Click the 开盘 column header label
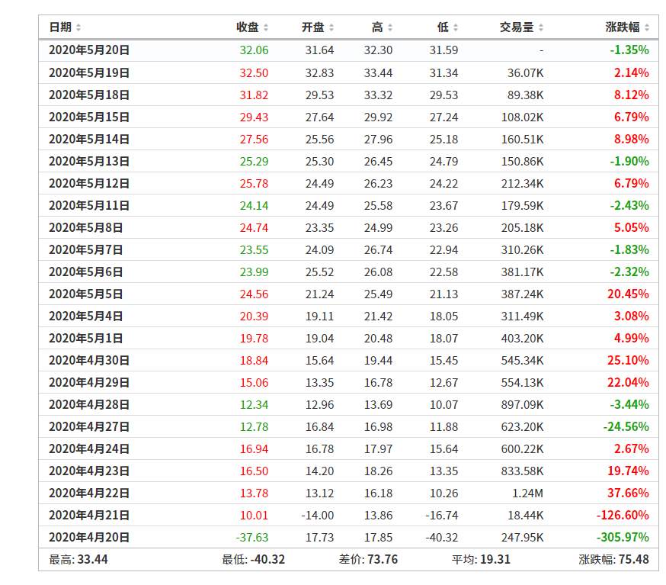 (x=313, y=27)
